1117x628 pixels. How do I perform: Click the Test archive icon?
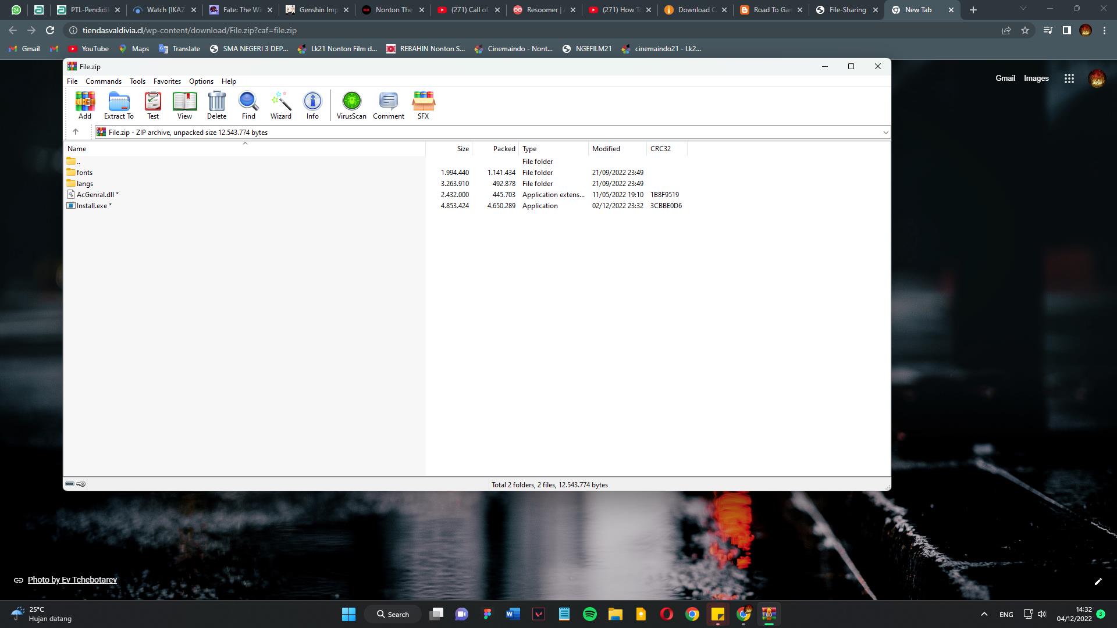153,105
